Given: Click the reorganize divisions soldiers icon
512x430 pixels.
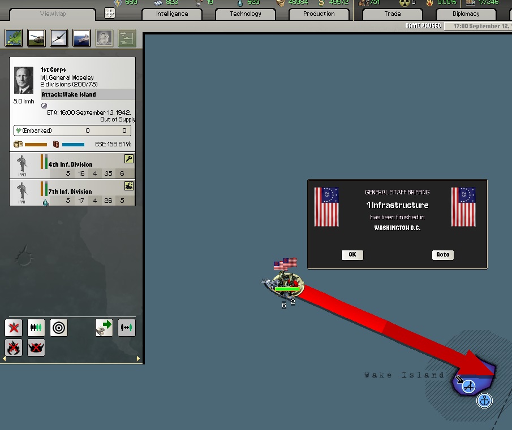Looking at the screenshot, I should pyautogui.click(x=36, y=328).
